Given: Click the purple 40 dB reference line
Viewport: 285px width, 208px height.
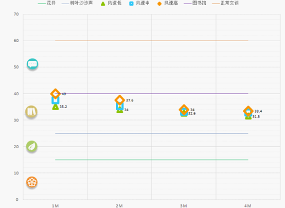Looking at the screenshot, I should (152, 94).
